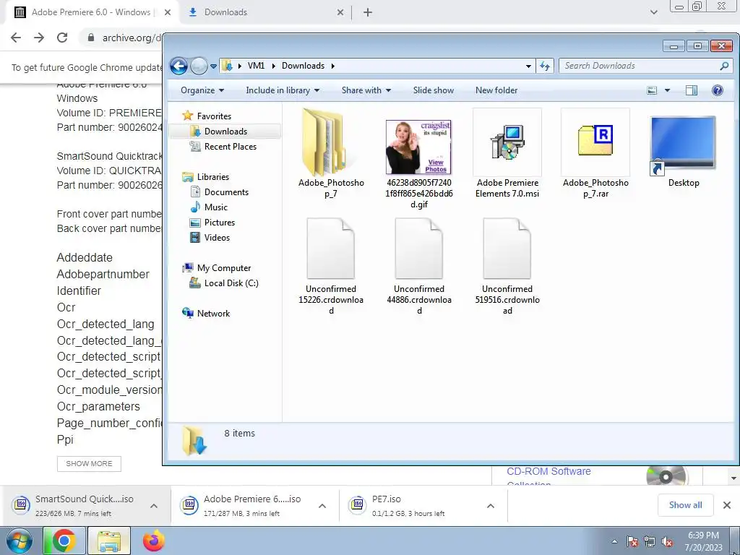Open PE7.iso download options chevron
The image size is (740, 555).
(x=491, y=506)
